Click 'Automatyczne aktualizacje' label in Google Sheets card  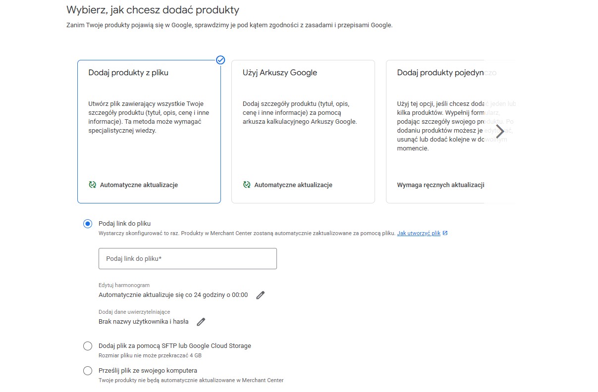(293, 185)
